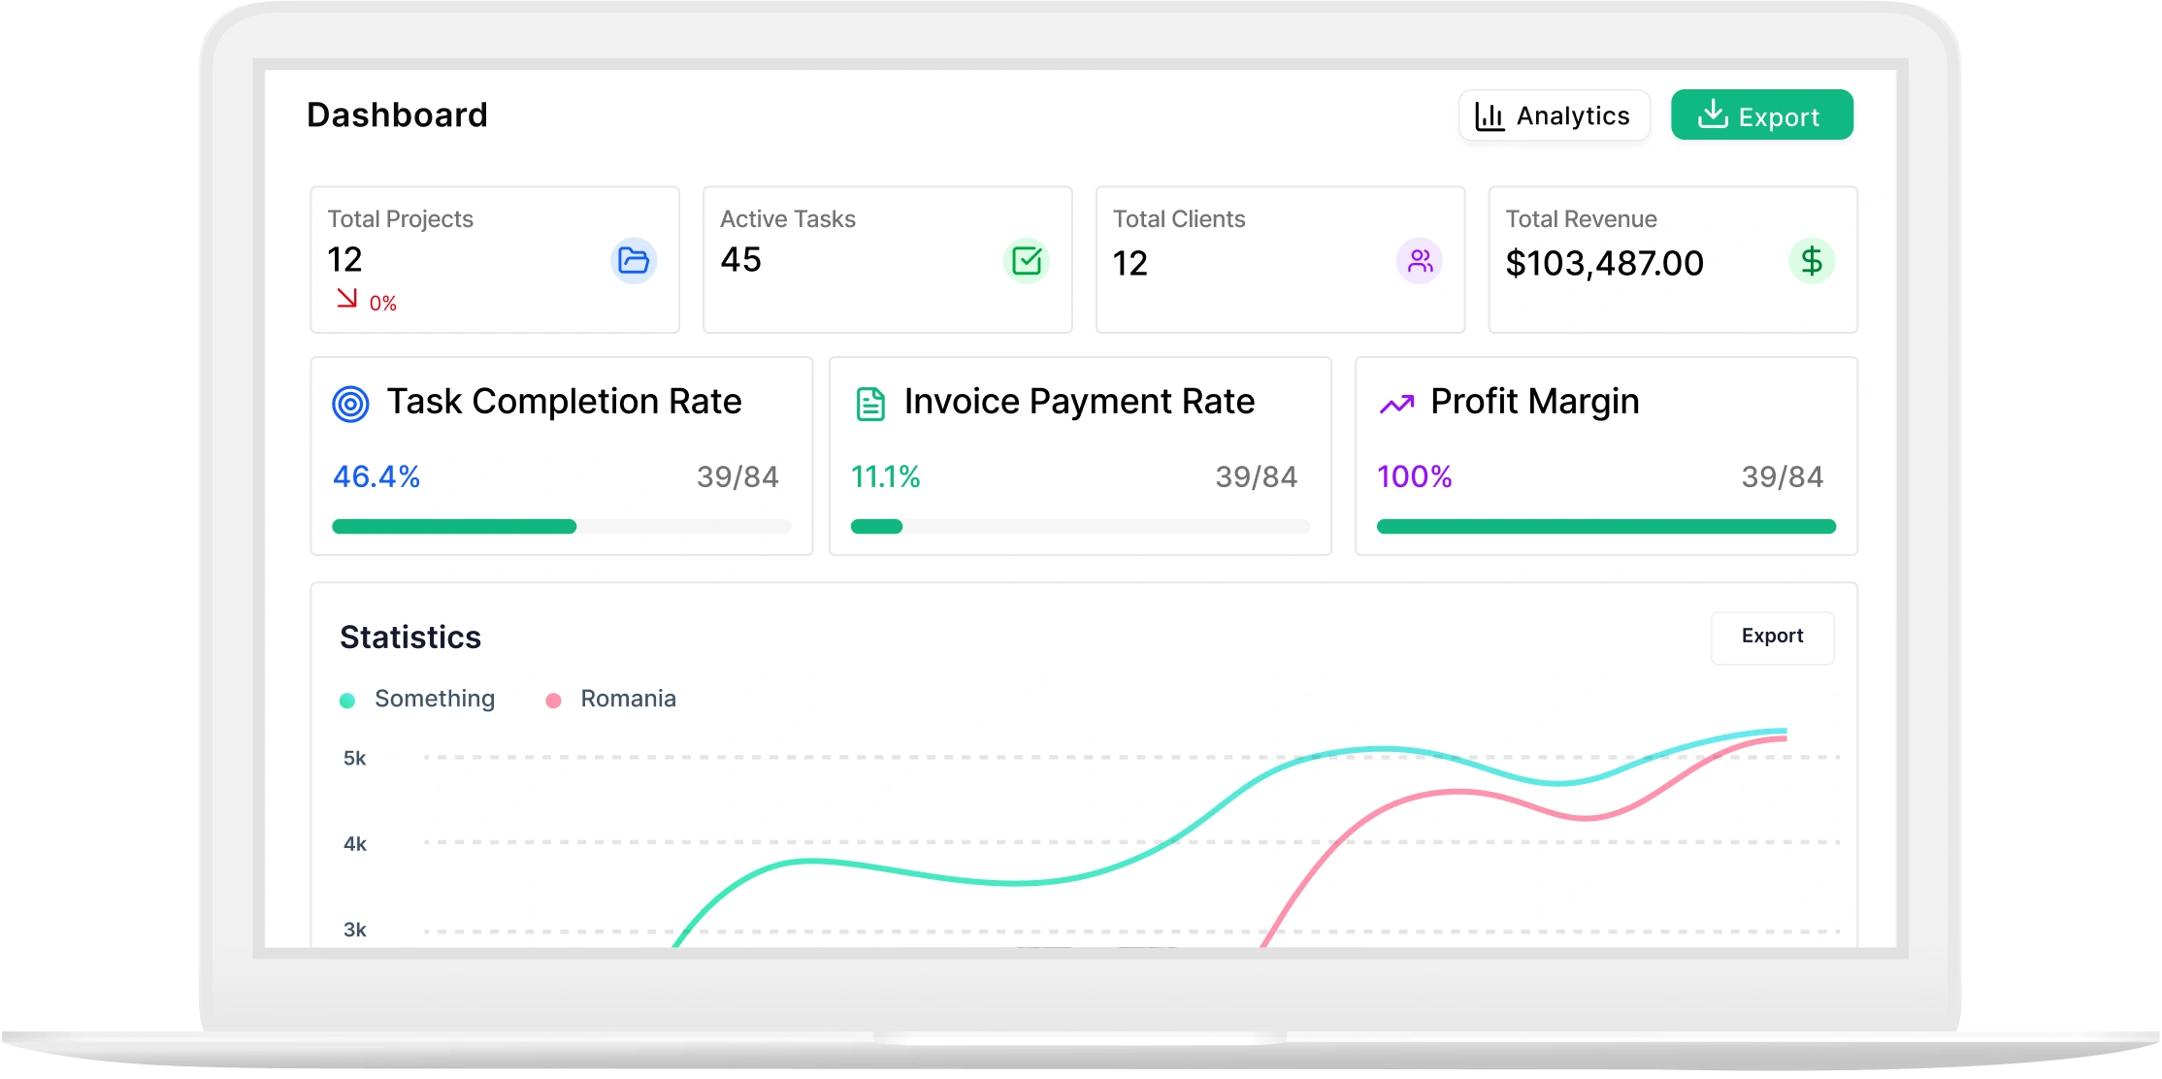Click the trending-up icon beside Profit Margin

pos(1397,404)
